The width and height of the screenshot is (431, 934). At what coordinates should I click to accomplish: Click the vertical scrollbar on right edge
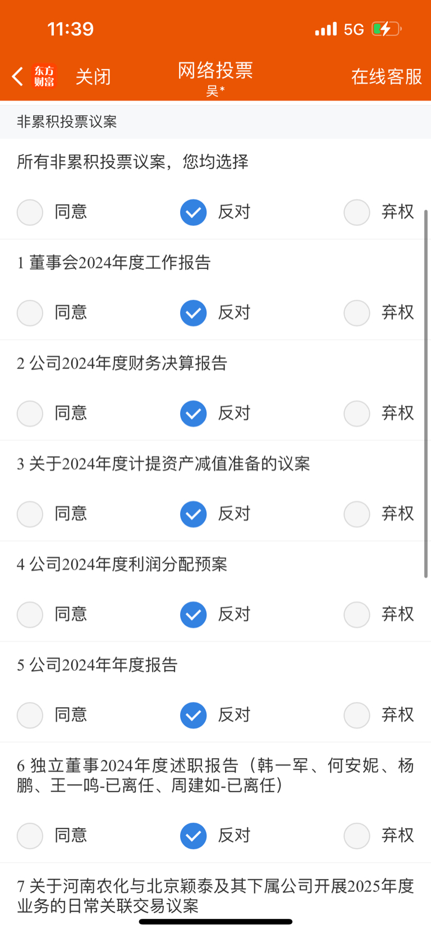click(426, 394)
